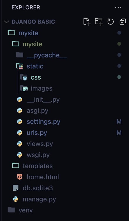
Task: Collapse all folders in Explorer
Action: pyautogui.click(x=123, y=22)
